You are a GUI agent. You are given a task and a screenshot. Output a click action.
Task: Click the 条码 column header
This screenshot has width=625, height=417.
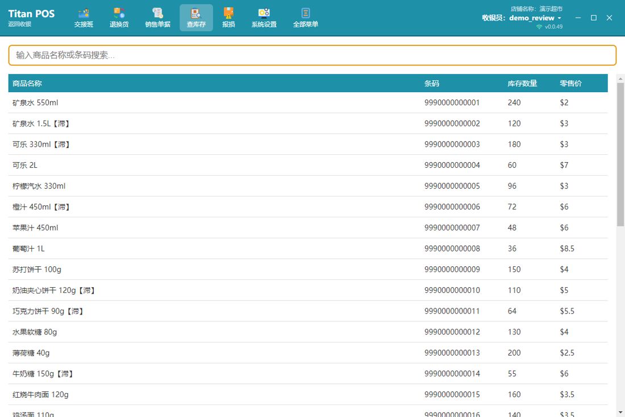(432, 84)
